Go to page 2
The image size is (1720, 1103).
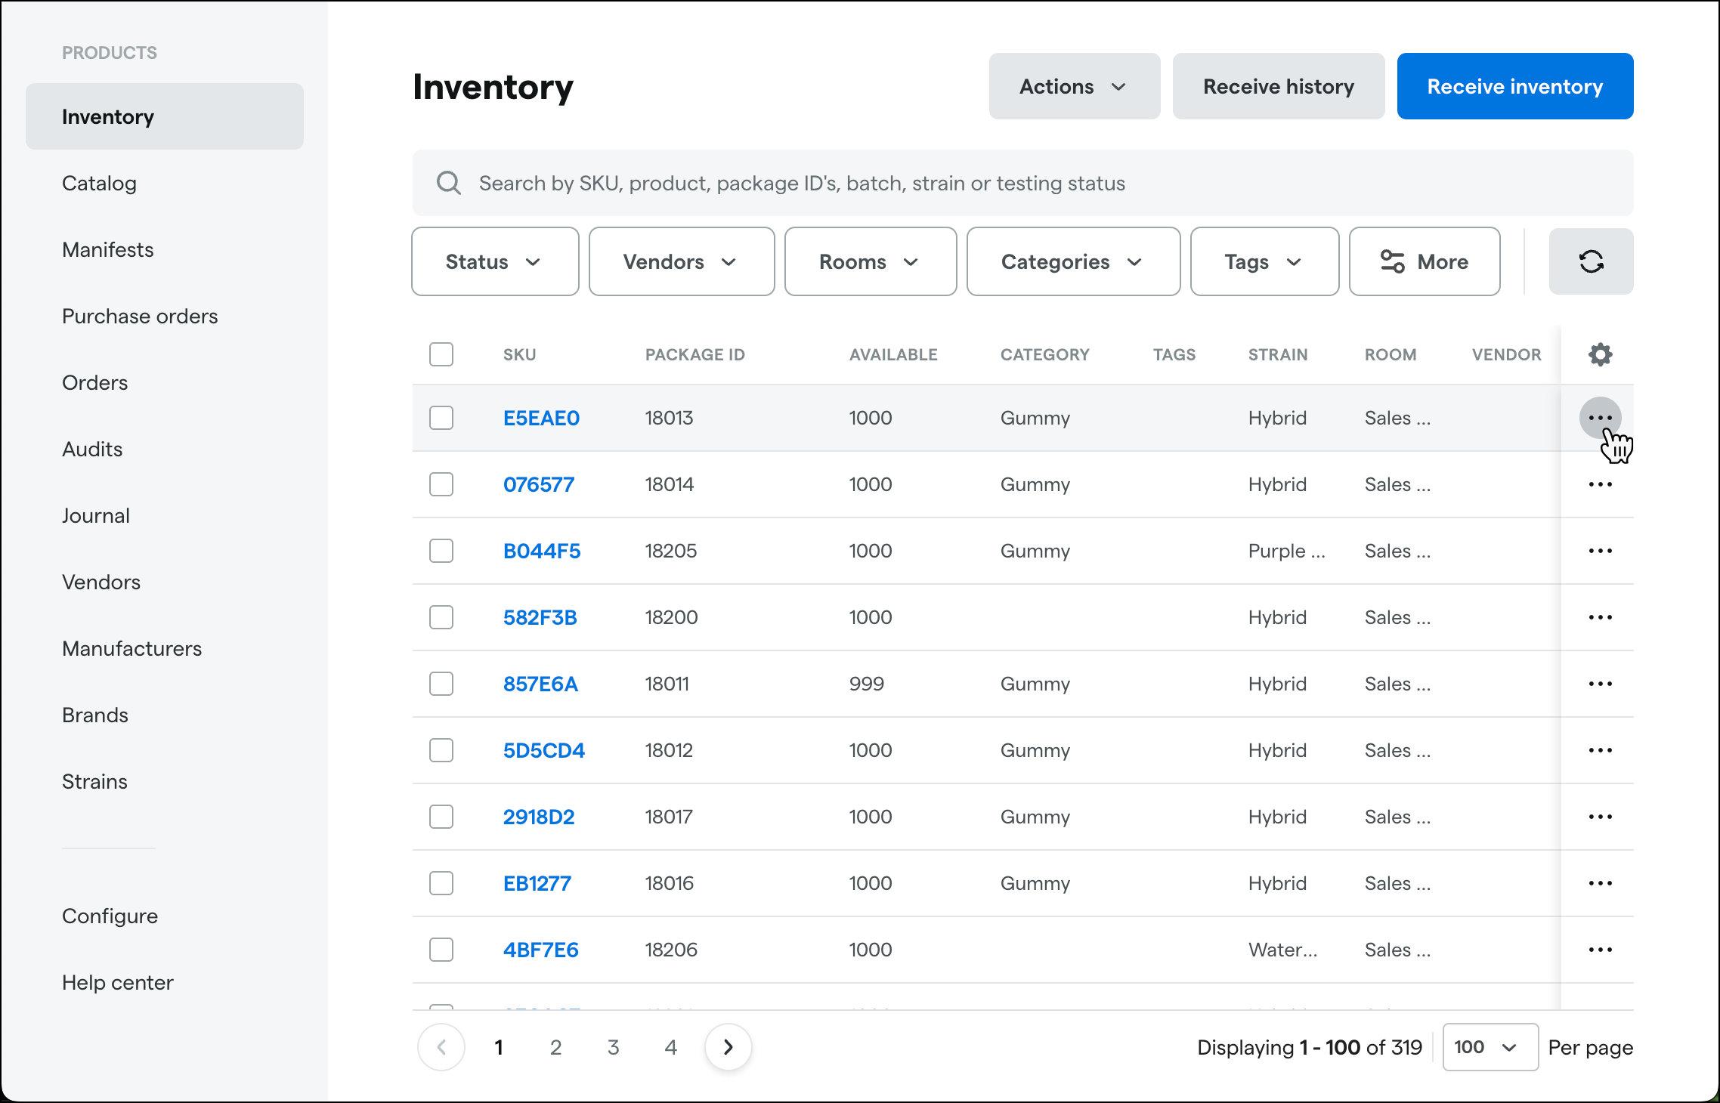[x=555, y=1047]
